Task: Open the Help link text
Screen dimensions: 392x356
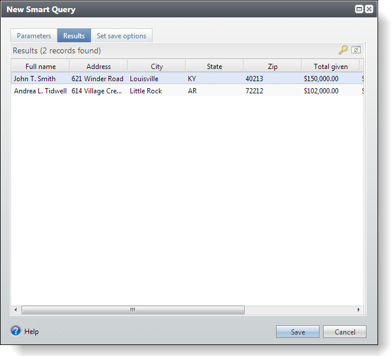Action: point(31,332)
